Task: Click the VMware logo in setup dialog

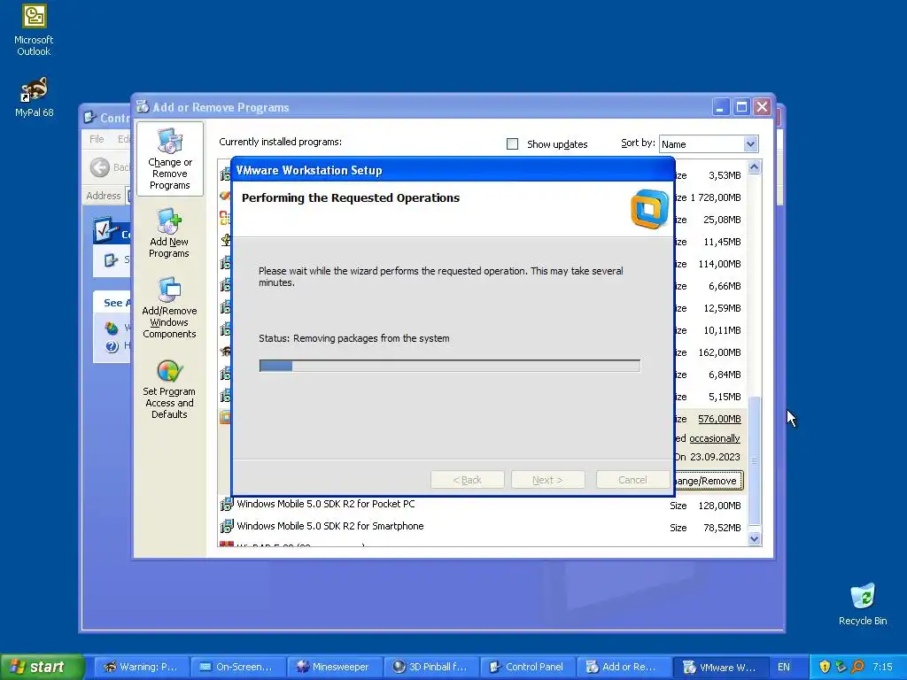Action: coord(649,209)
